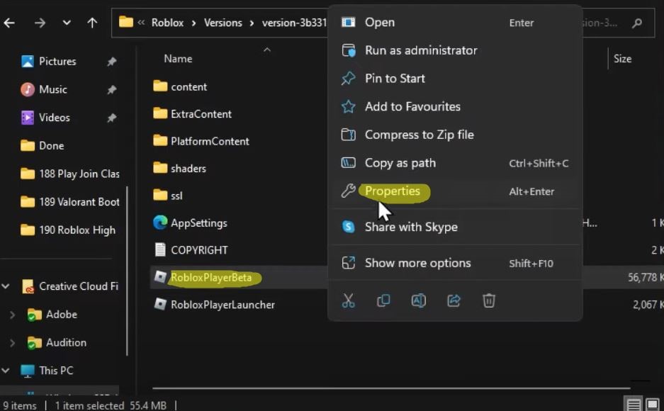
Task: Click the address bar folder icon
Action: [125, 21]
